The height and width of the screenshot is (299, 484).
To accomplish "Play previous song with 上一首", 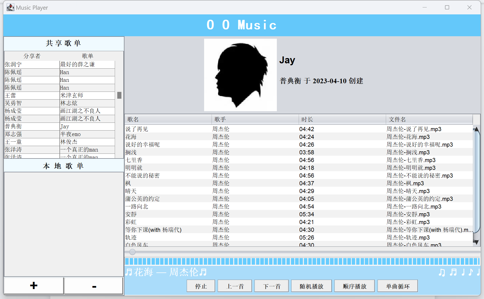I will (x=235, y=286).
